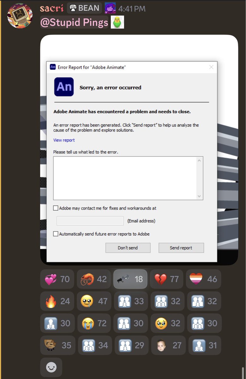
Task: Close the Adobe Animate error report dialog
Action: [211, 67]
